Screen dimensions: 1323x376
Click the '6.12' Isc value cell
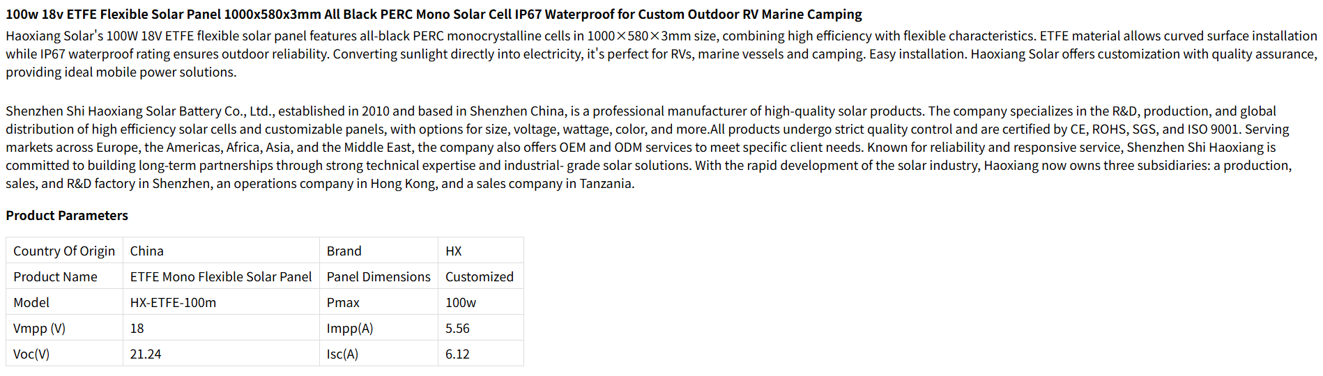coord(457,354)
